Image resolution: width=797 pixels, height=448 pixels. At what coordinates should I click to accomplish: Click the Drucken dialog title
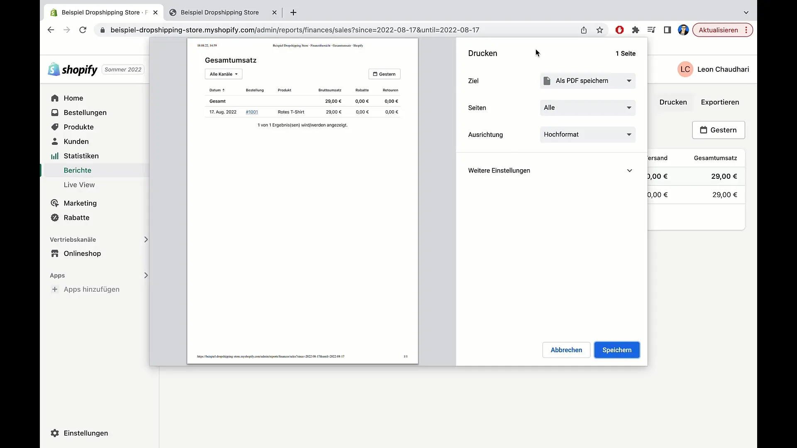(482, 53)
